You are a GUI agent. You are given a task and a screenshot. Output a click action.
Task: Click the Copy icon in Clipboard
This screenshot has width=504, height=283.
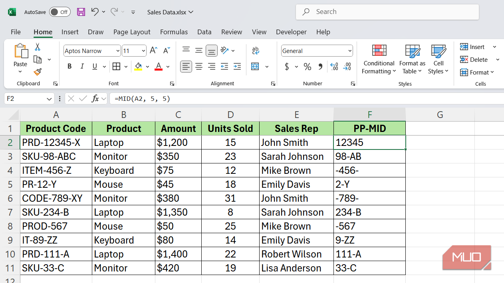tap(38, 59)
